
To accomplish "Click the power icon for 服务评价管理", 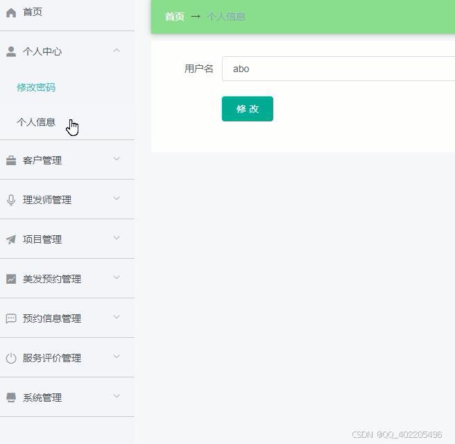I will tap(11, 358).
